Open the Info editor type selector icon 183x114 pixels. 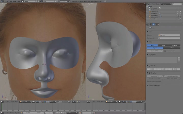click(x=2, y=1)
